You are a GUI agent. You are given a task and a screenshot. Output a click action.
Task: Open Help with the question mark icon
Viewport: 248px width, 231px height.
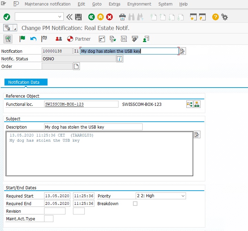[x=215, y=17]
